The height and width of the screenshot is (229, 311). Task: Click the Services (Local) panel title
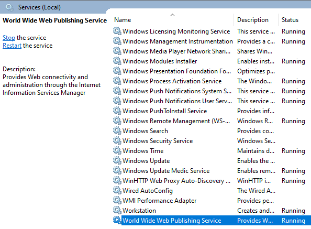pos(39,7)
